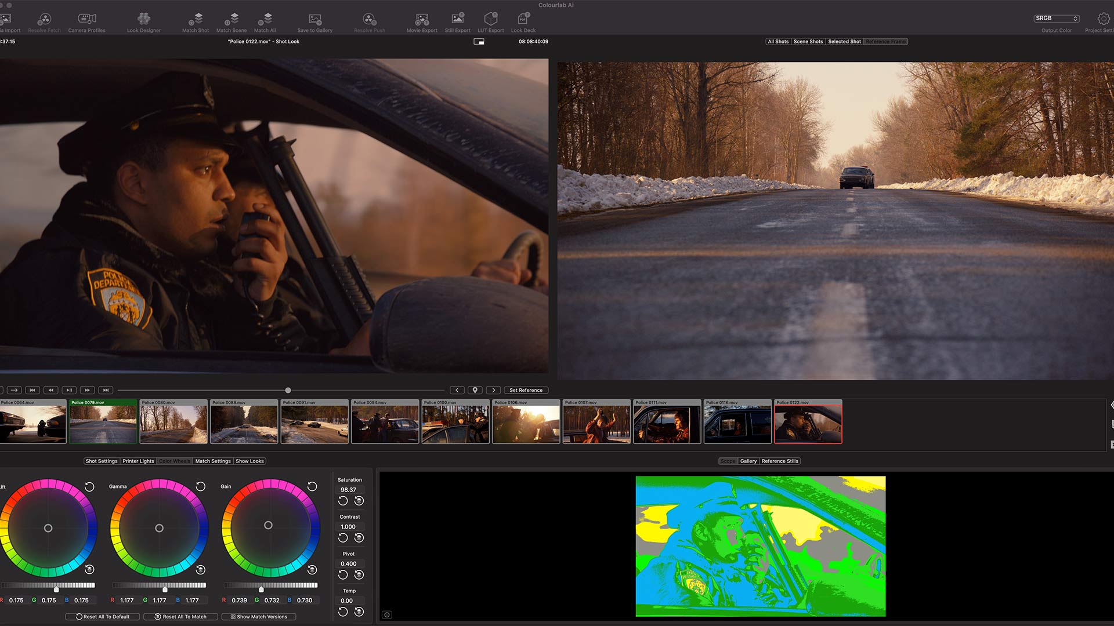Go to previous marker
1114x626 pixels.
click(457, 390)
